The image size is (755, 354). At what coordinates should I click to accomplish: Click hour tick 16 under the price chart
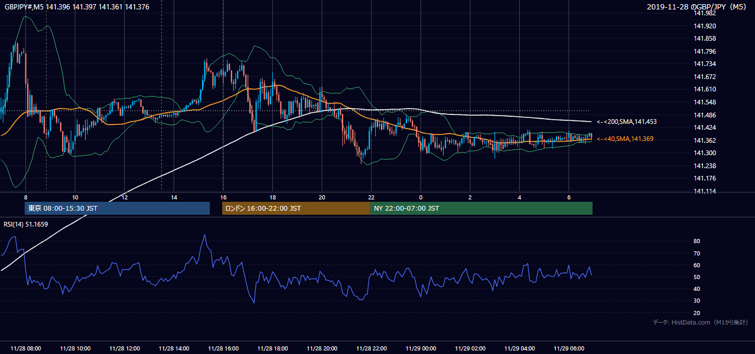[223, 197]
